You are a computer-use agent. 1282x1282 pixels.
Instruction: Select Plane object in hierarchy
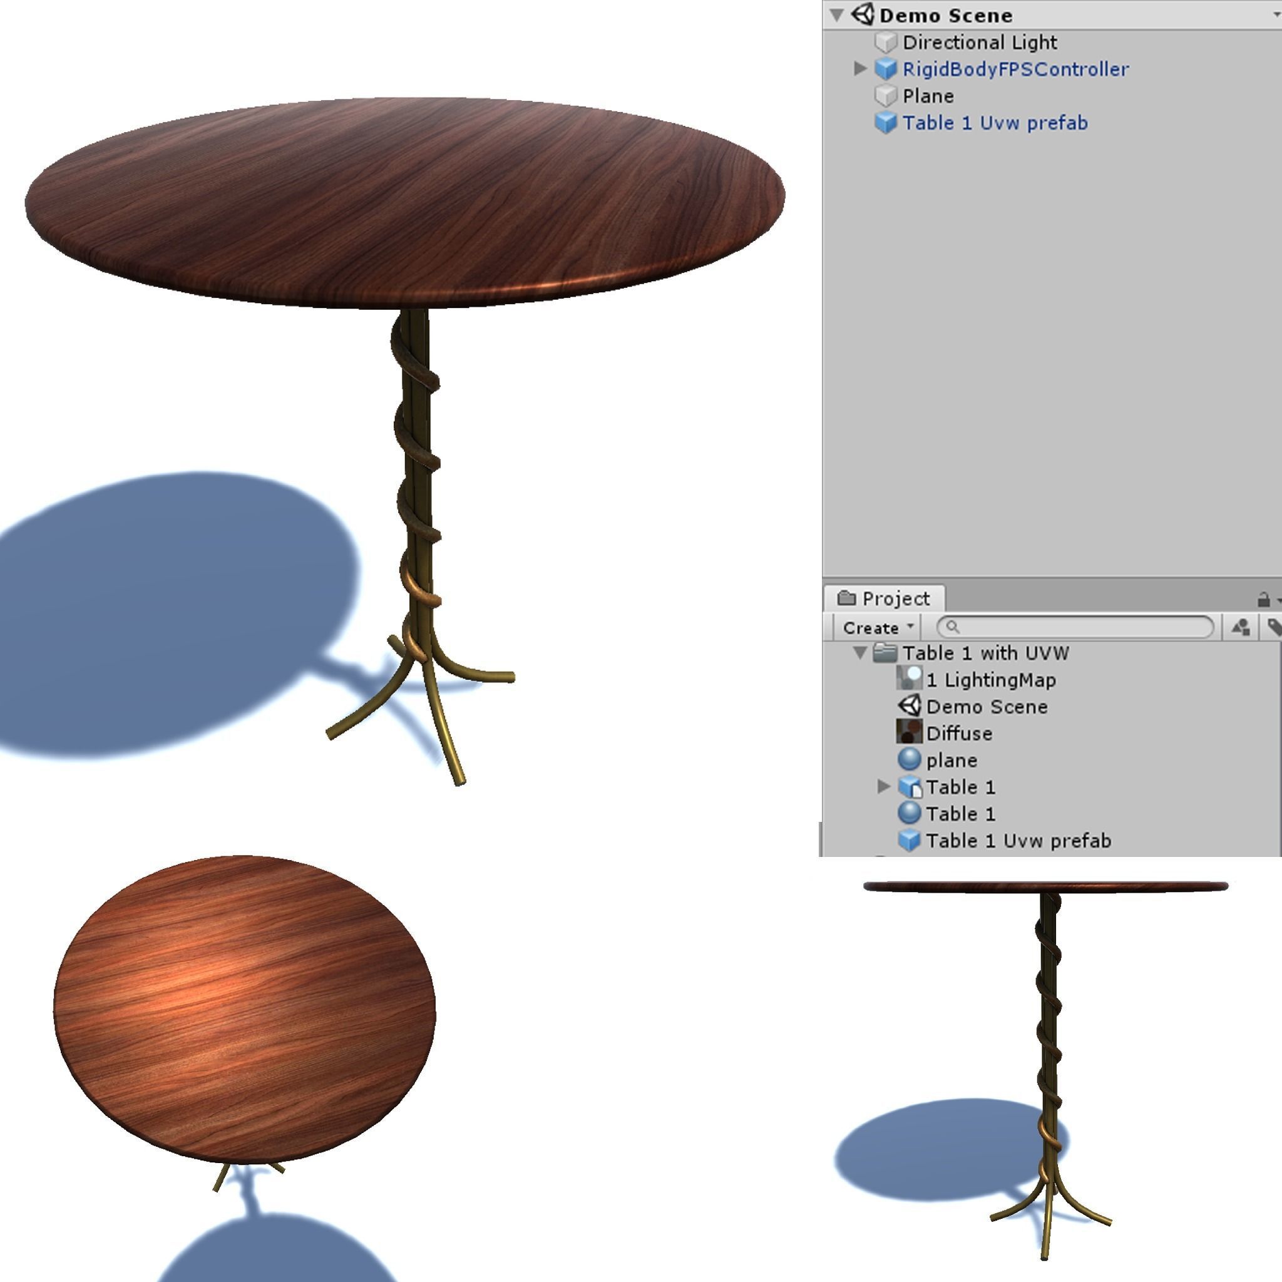pos(928,96)
